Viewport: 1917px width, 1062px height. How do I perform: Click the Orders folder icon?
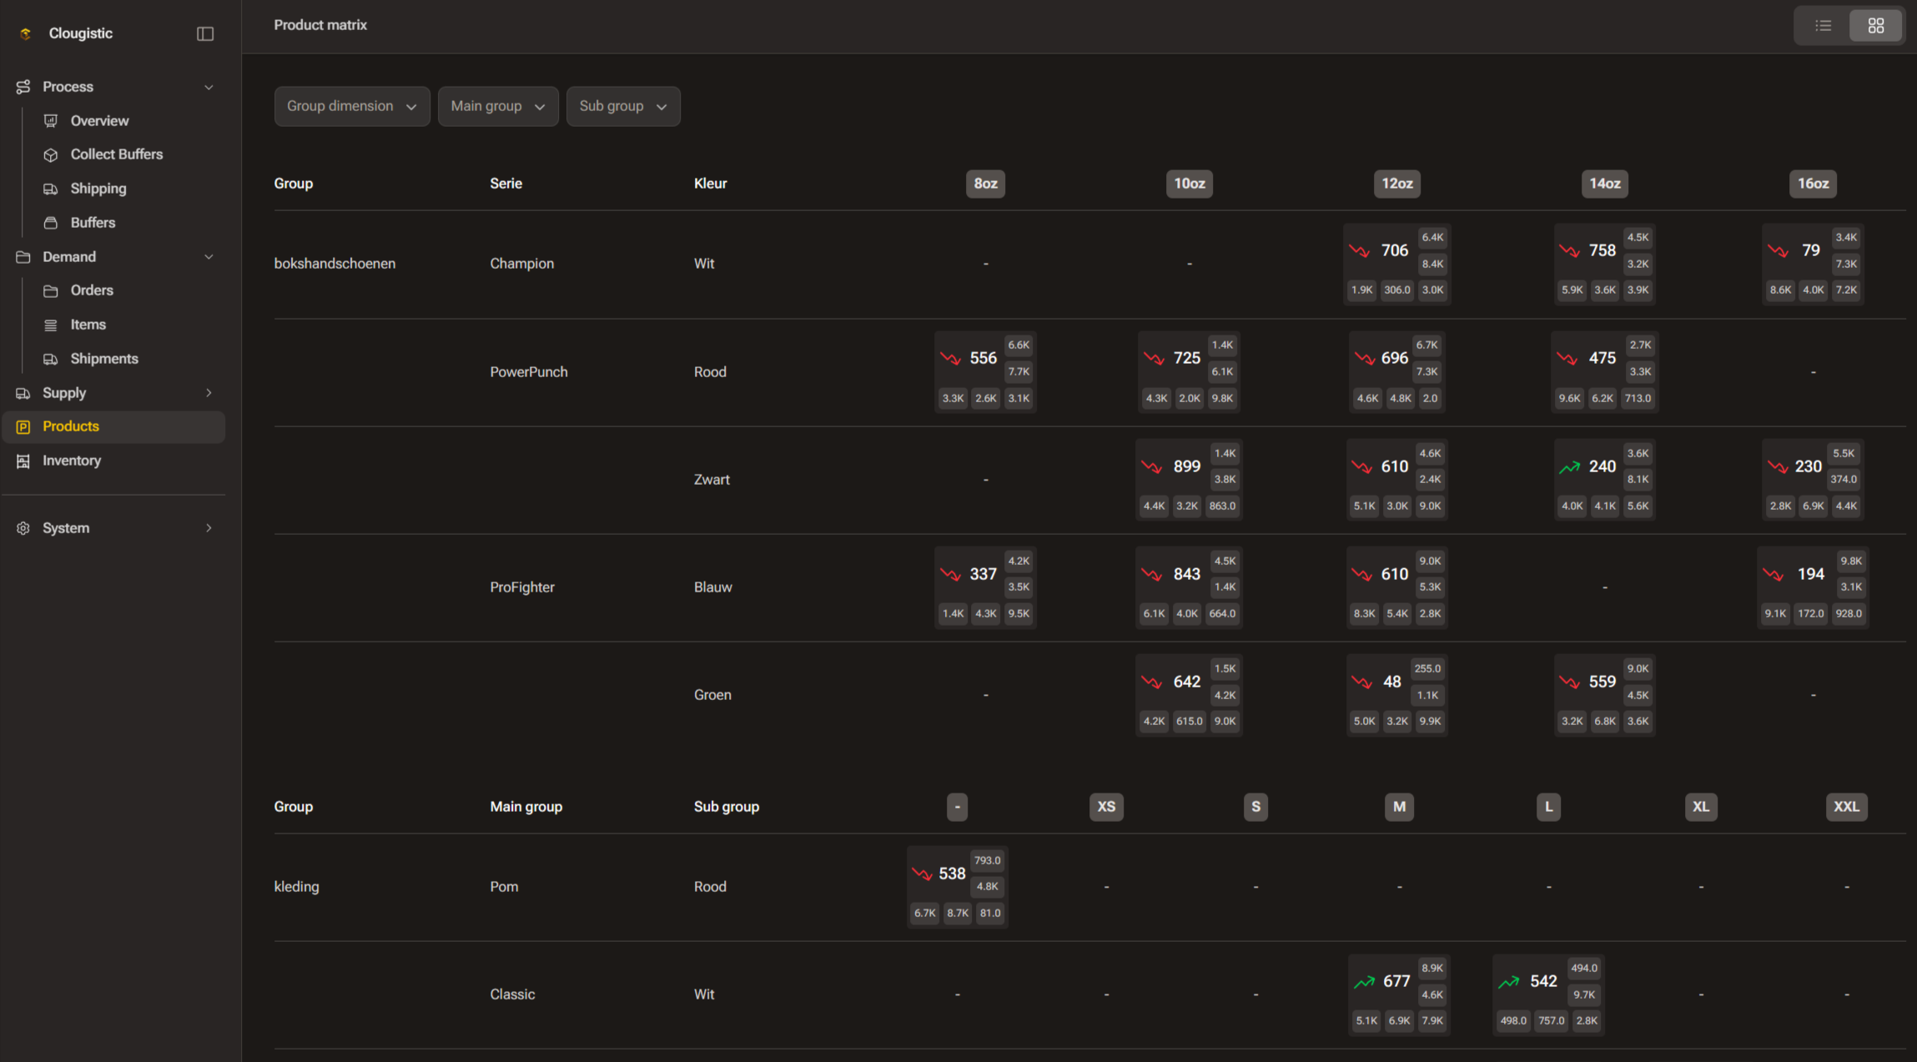(51, 290)
